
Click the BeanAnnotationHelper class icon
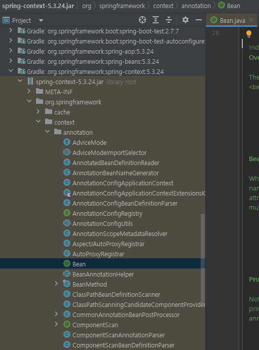pos(67,274)
